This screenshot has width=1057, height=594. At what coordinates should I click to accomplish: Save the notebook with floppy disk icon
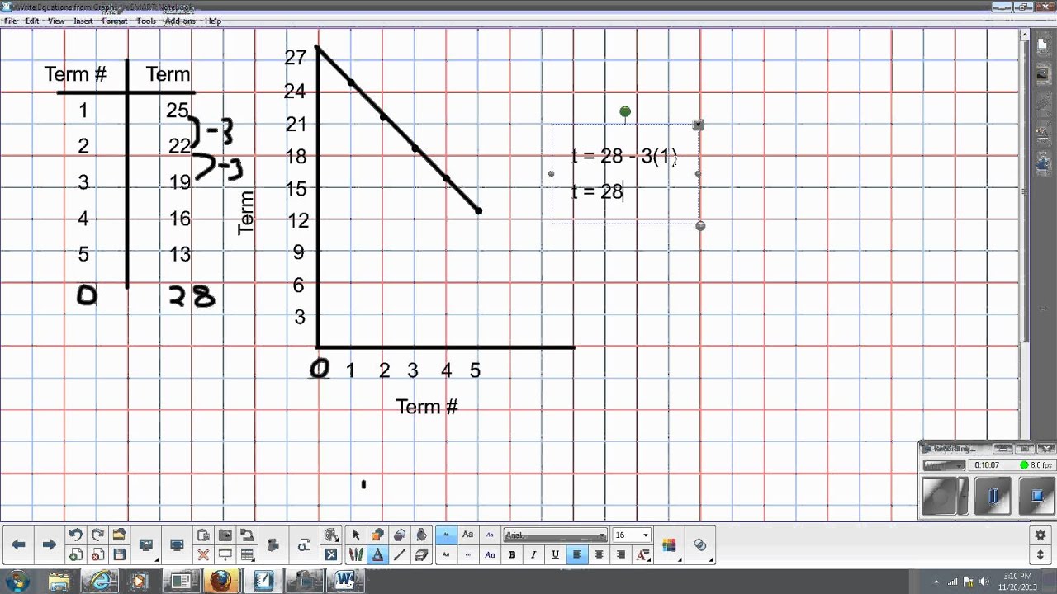click(x=119, y=554)
